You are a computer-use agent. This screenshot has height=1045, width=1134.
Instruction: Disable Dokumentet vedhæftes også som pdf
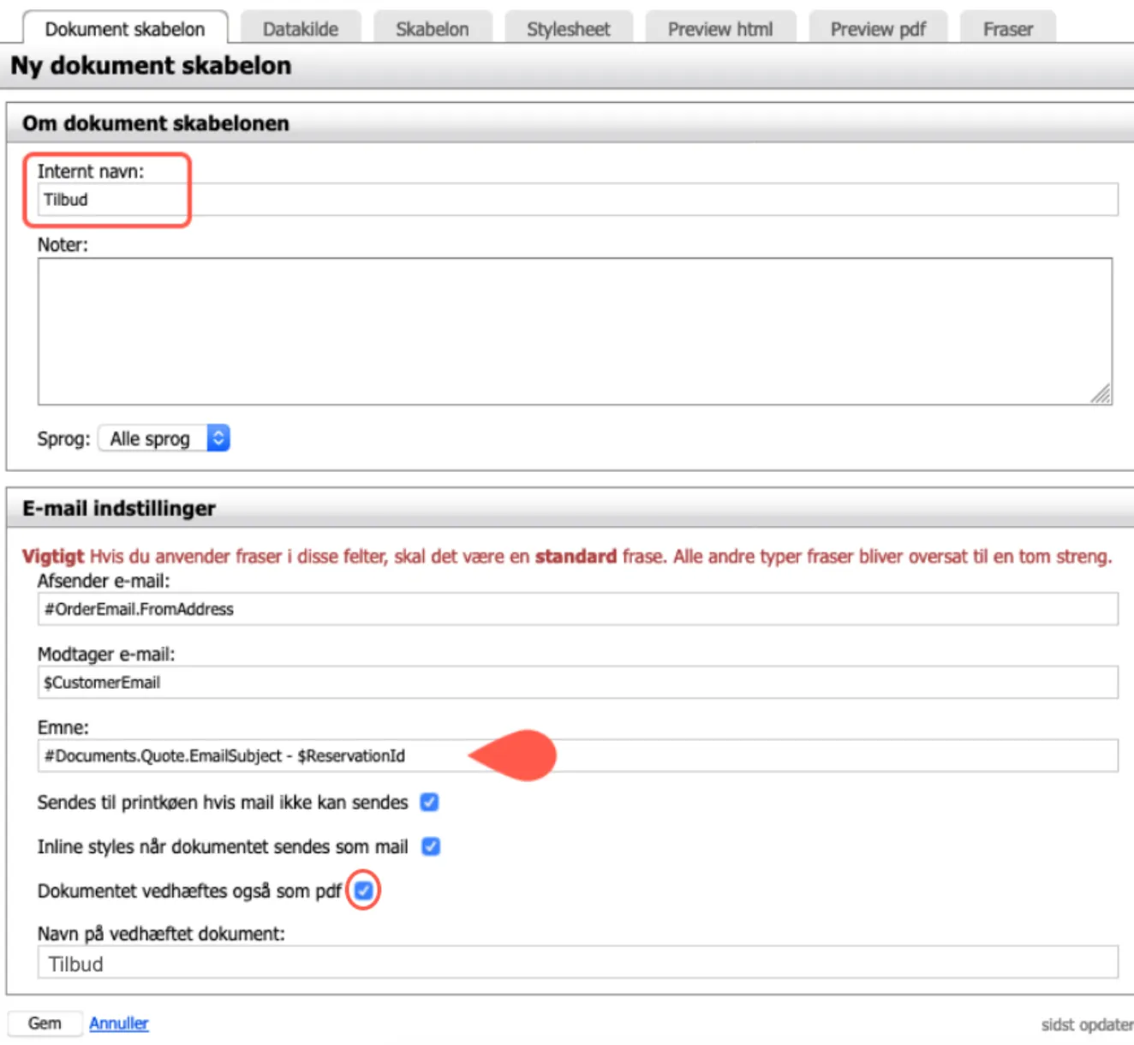(x=364, y=891)
